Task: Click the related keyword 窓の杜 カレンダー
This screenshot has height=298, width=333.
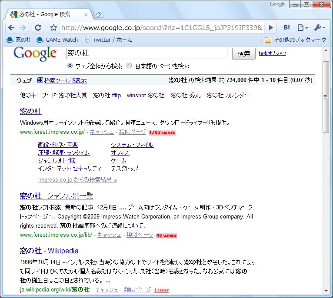Action: [228, 95]
